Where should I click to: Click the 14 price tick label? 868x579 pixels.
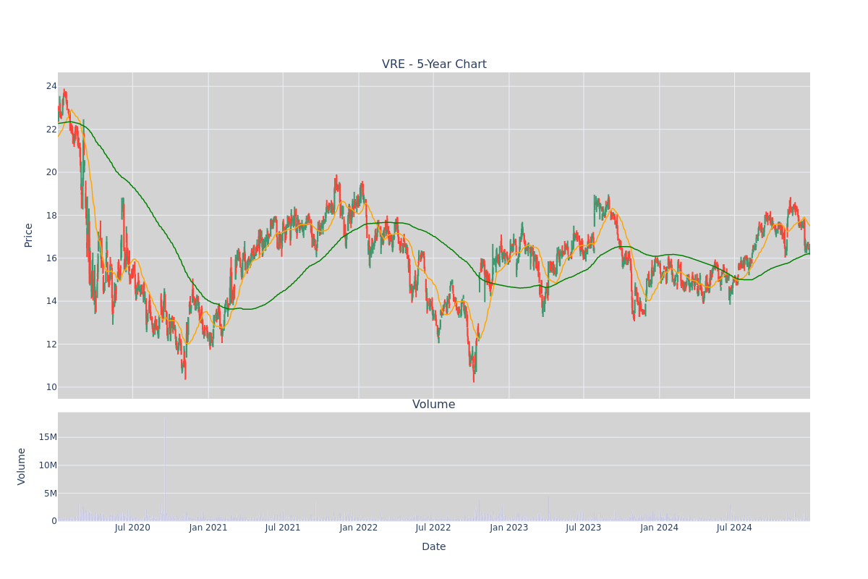coord(51,301)
